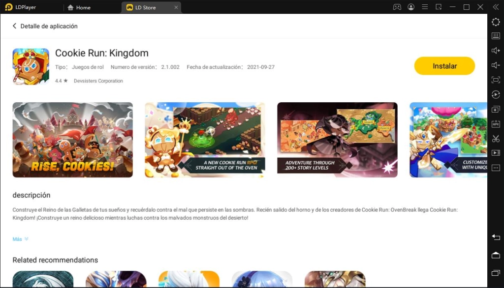Open emulator settings gear icon
The width and height of the screenshot is (504, 288).
(496, 22)
